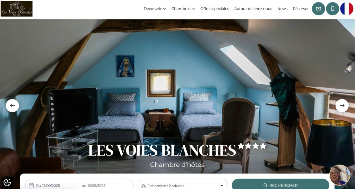Image resolution: width=355 pixels, height=189 pixels.
Task: Select the check-in date Du 12/09/2025
Action: click(48, 186)
